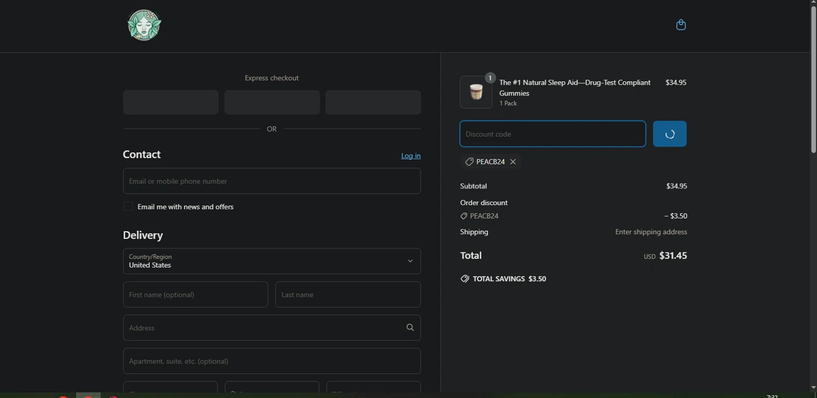Focus the Discount code input box
Screen dimensions: 817x398
(553, 134)
